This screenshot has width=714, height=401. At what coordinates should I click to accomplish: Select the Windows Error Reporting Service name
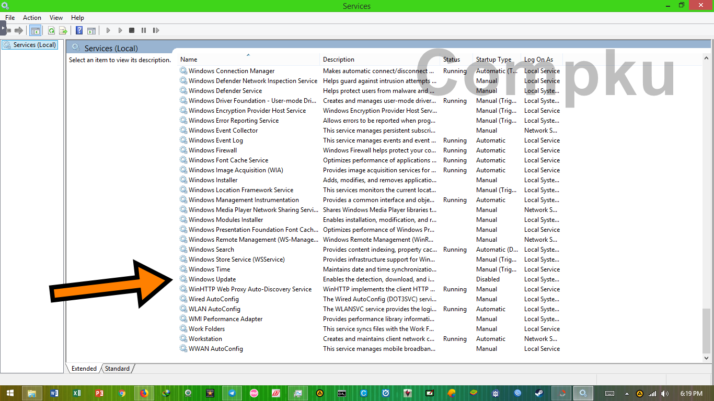point(234,121)
